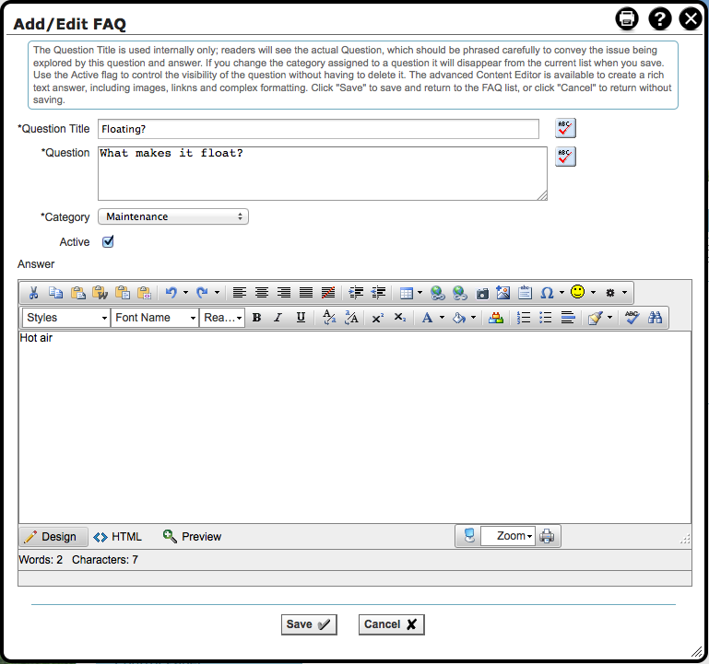Screen dimensions: 709x664
Task: Insert bulleted list
Action: coord(545,318)
